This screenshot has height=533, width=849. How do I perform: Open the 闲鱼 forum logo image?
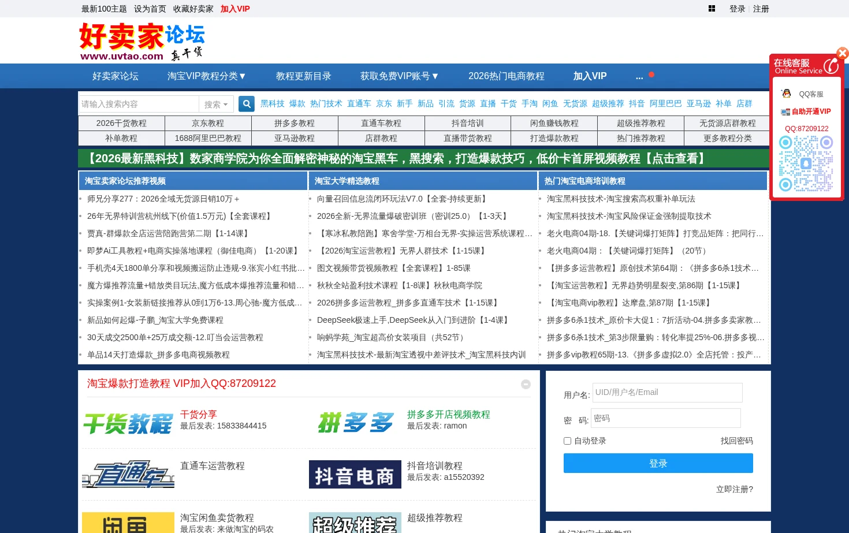pyautogui.click(x=128, y=523)
